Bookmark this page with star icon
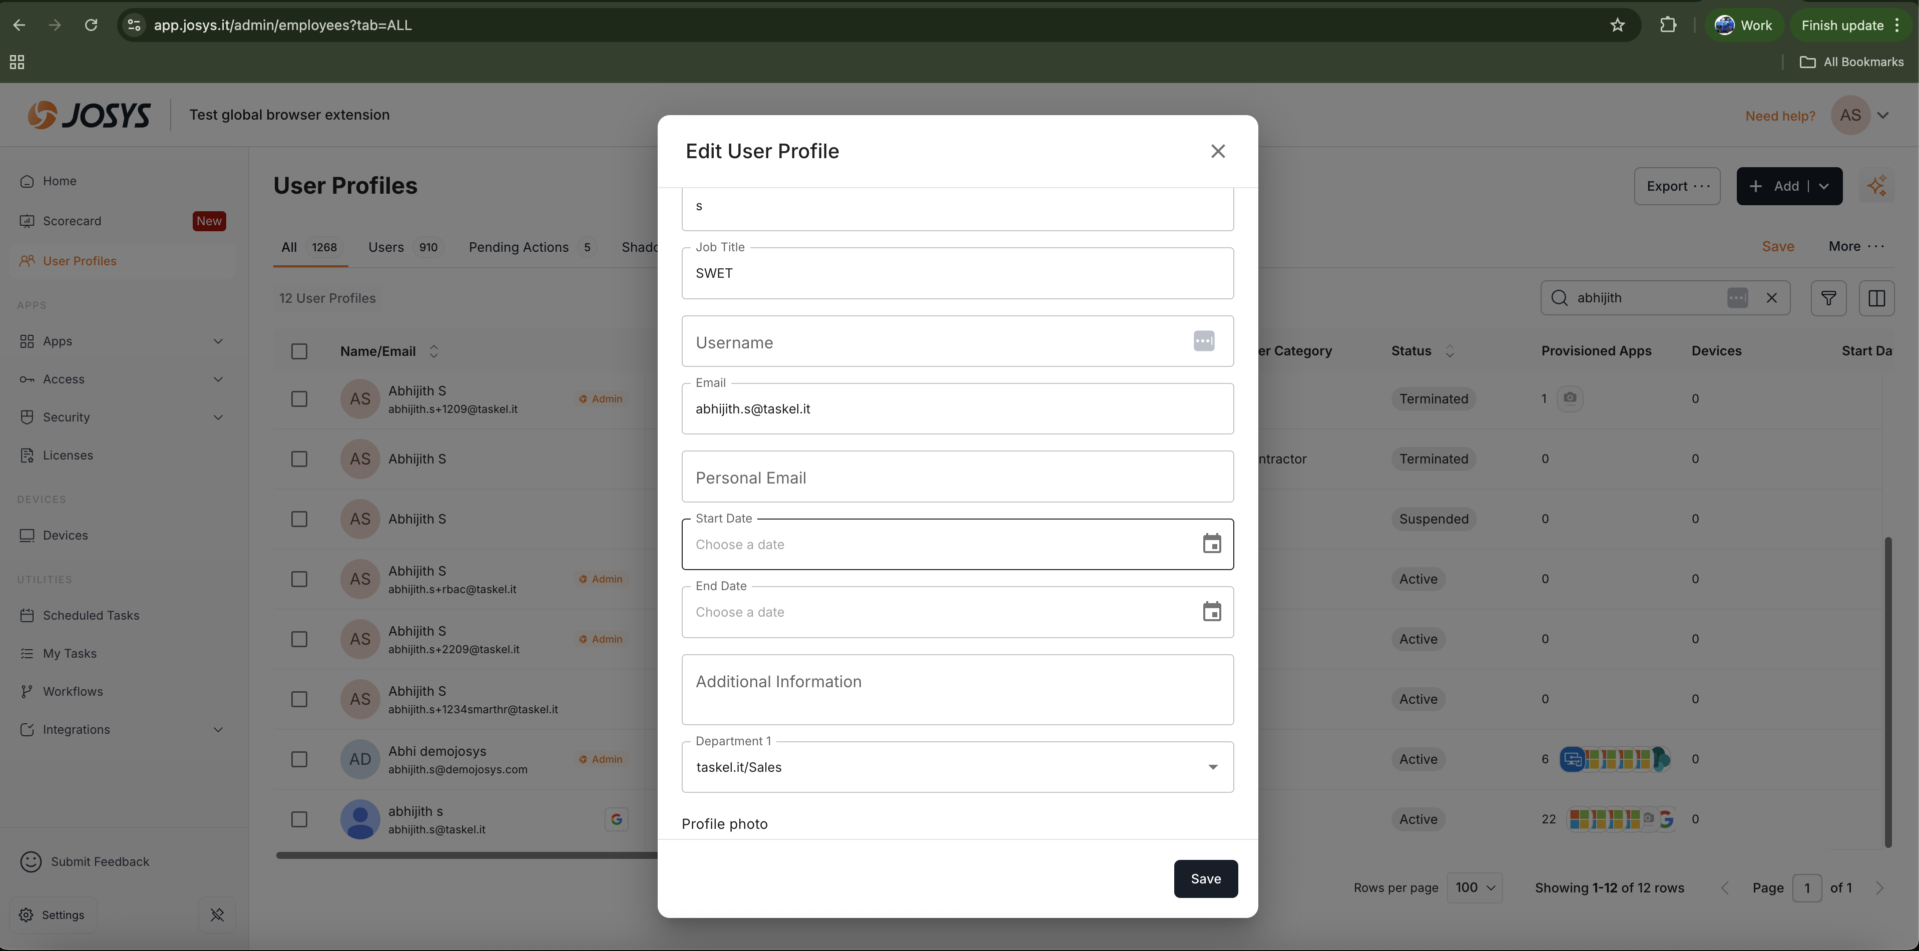1919x951 pixels. tap(1617, 26)
